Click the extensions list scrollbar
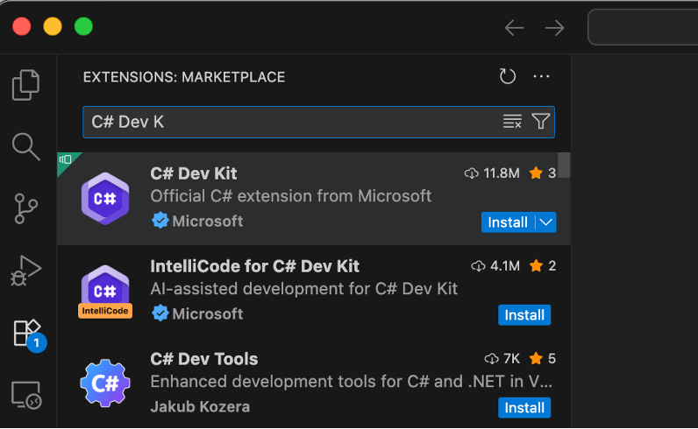Image resolution: width=698 pixels, height=429 pixels. click(565, 165)
